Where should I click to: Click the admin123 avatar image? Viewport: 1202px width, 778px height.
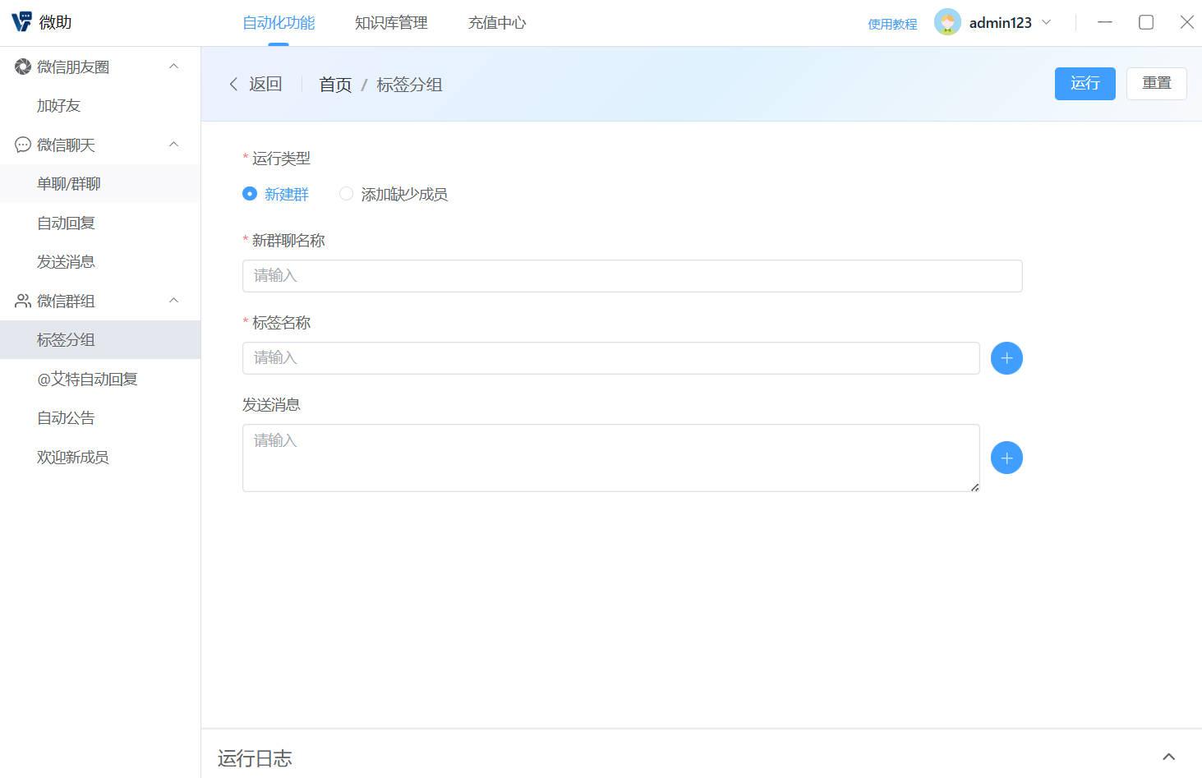(x=947, y=22)
